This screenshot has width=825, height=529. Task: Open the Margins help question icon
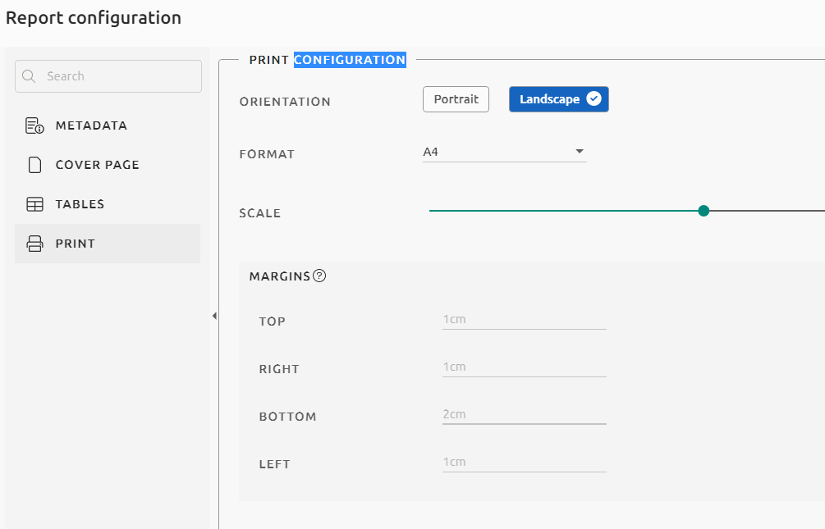[x=319, y=276]
